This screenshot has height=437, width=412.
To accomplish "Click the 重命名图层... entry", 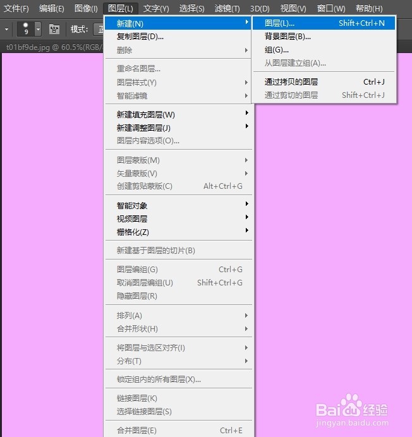I will [179, 69].
